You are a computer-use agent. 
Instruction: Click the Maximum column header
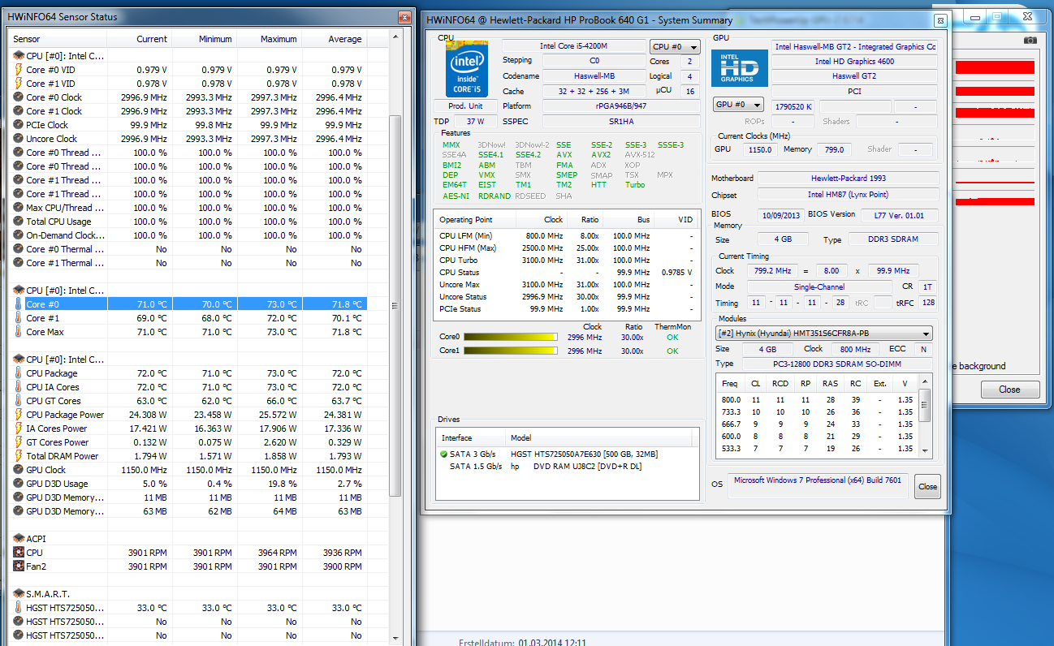(269, 39)
